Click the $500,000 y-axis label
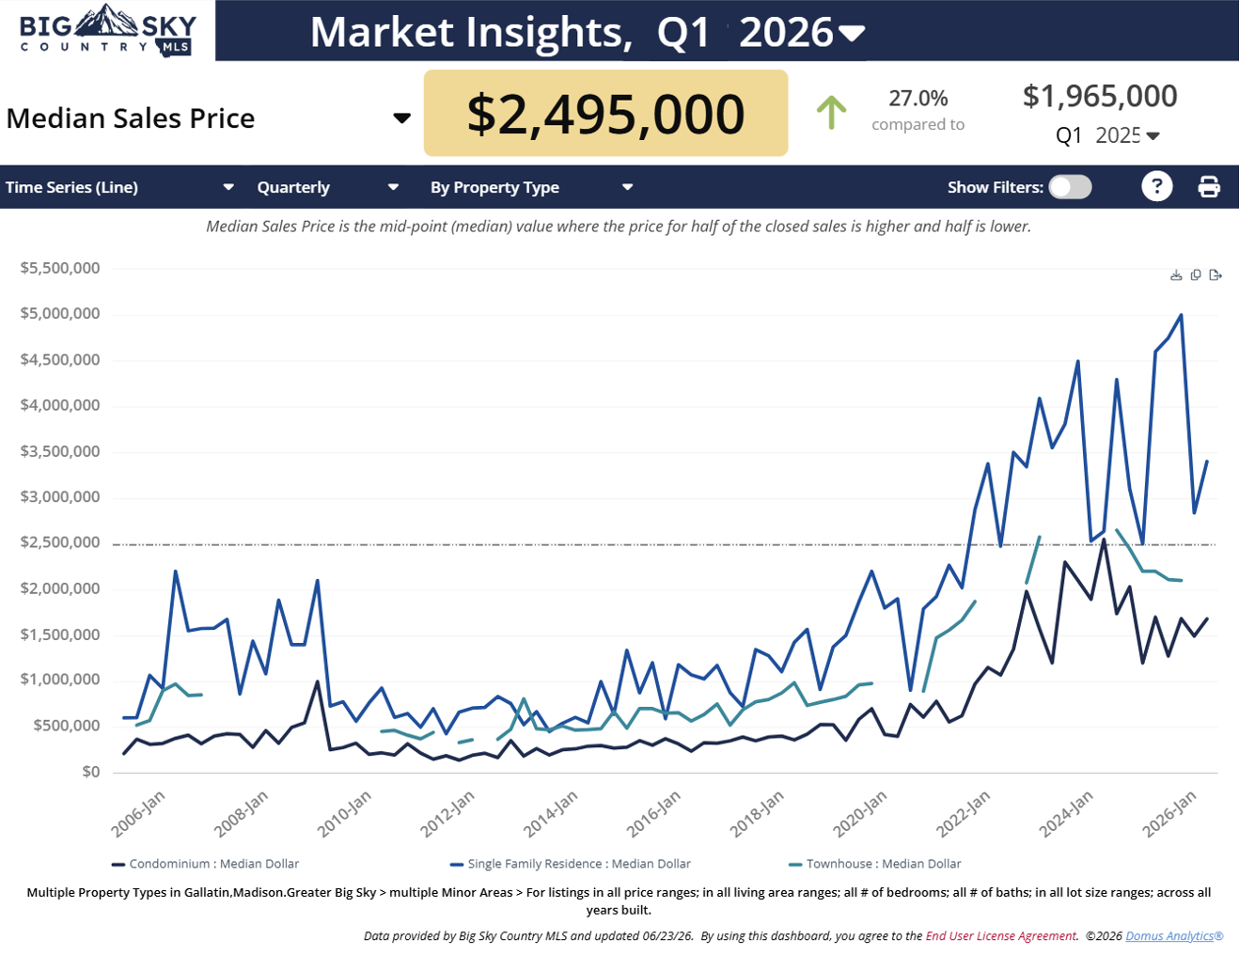This screenshot has height=955, width=1239. [x=67, y=726]
